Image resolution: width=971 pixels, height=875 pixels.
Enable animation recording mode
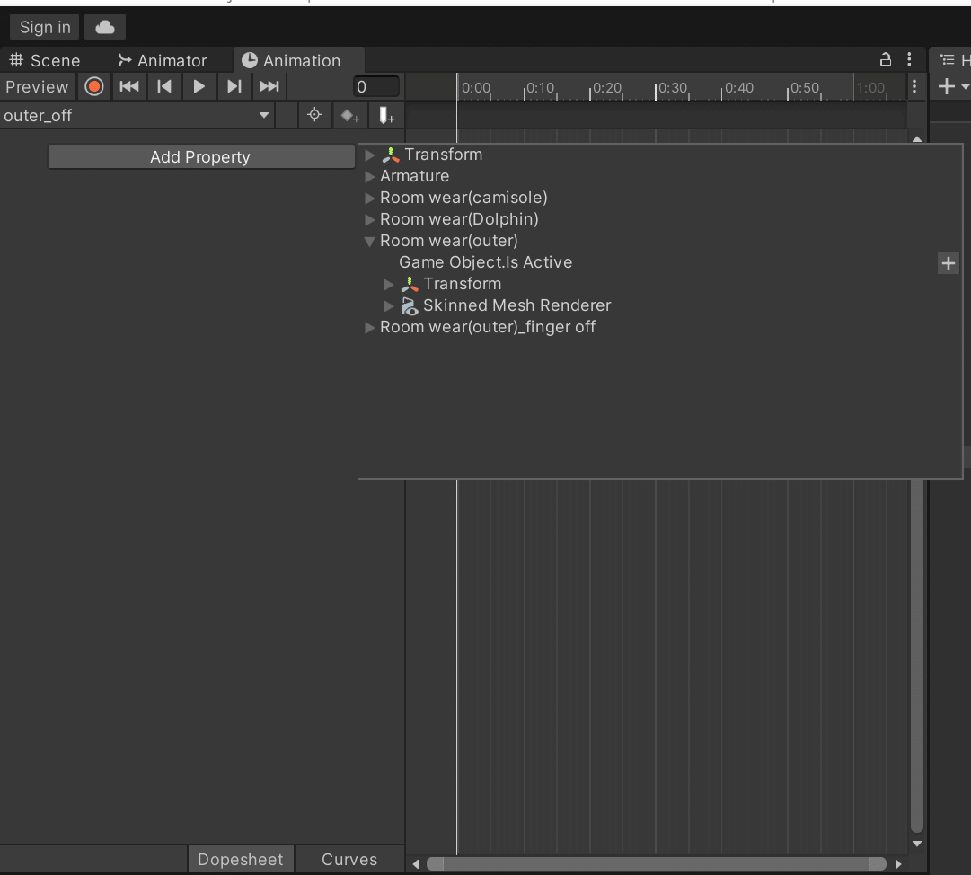93,86
